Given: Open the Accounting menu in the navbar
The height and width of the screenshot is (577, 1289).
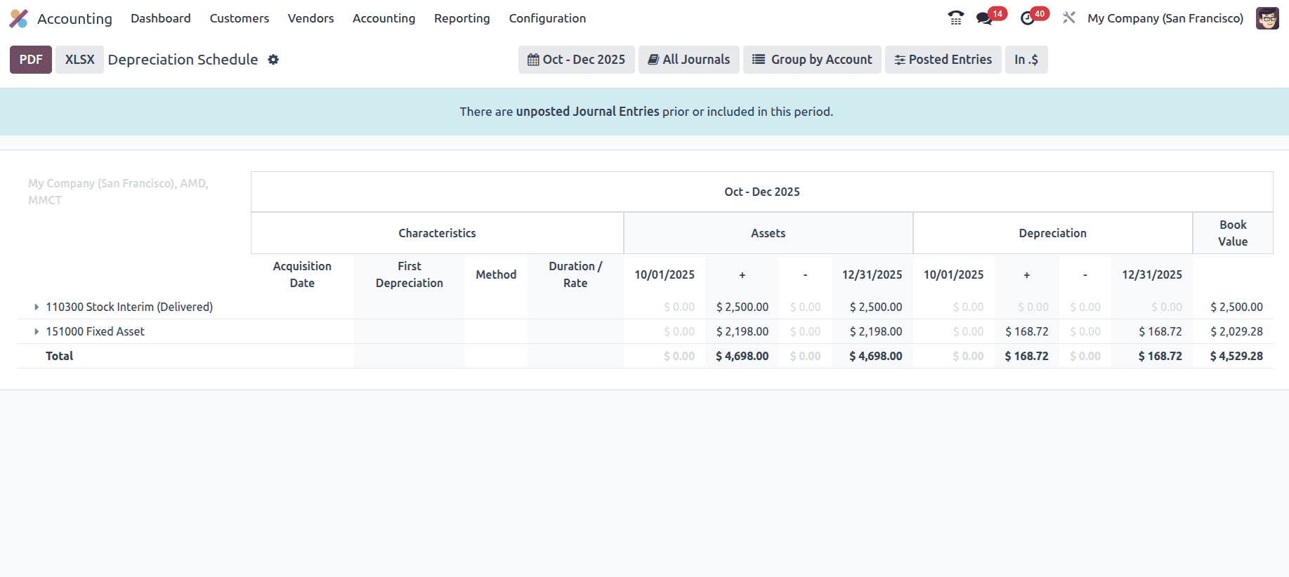Looking at the screenshot, I should pyautogui.click(x=384, y=18).
